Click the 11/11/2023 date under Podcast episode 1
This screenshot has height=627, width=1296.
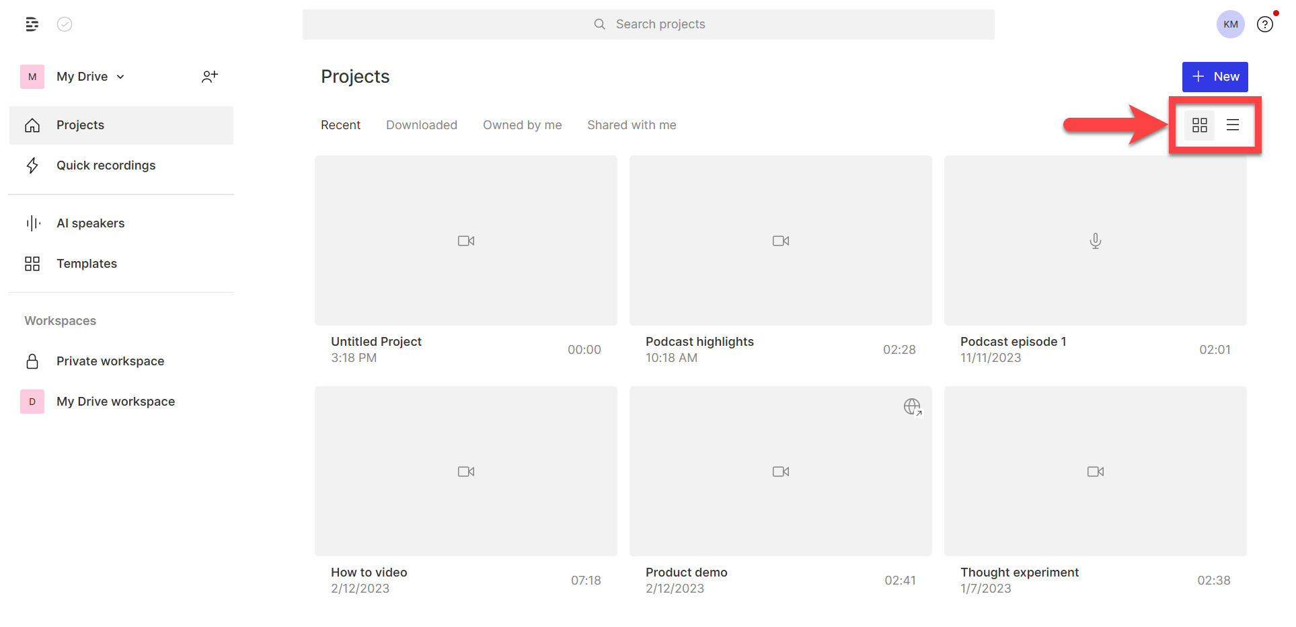[x=991, y=358]
